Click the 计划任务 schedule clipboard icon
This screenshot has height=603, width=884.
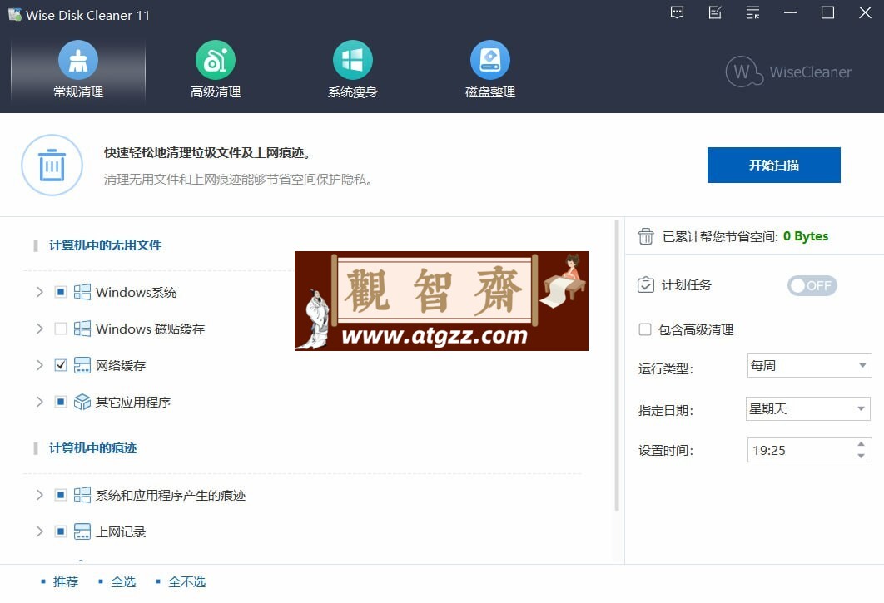646,285
